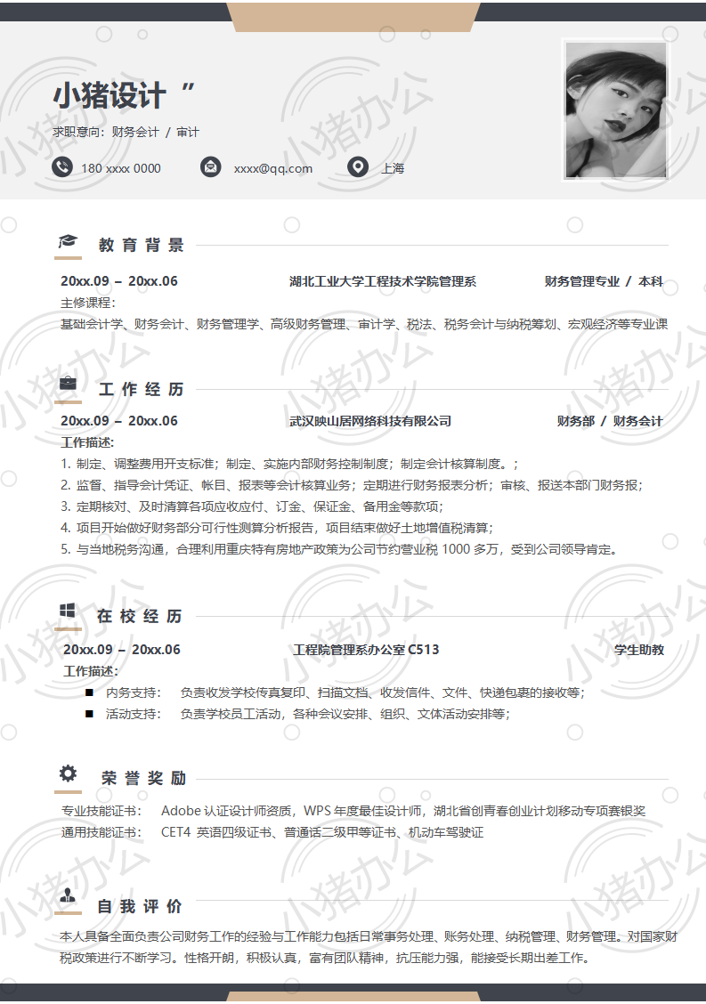Click the phone number 180 xxxx 0000

tap(121, 168)
